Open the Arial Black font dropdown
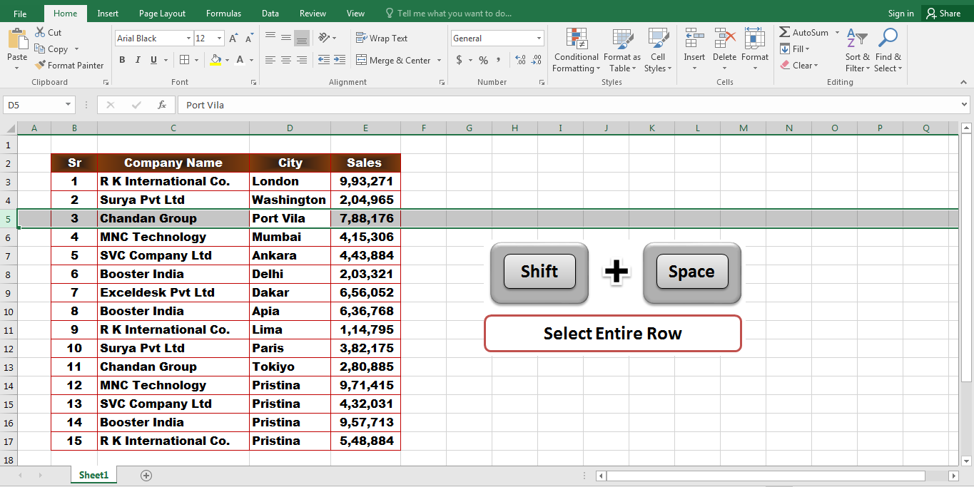The height and width of the screenshot is (487, 974). 189,39
